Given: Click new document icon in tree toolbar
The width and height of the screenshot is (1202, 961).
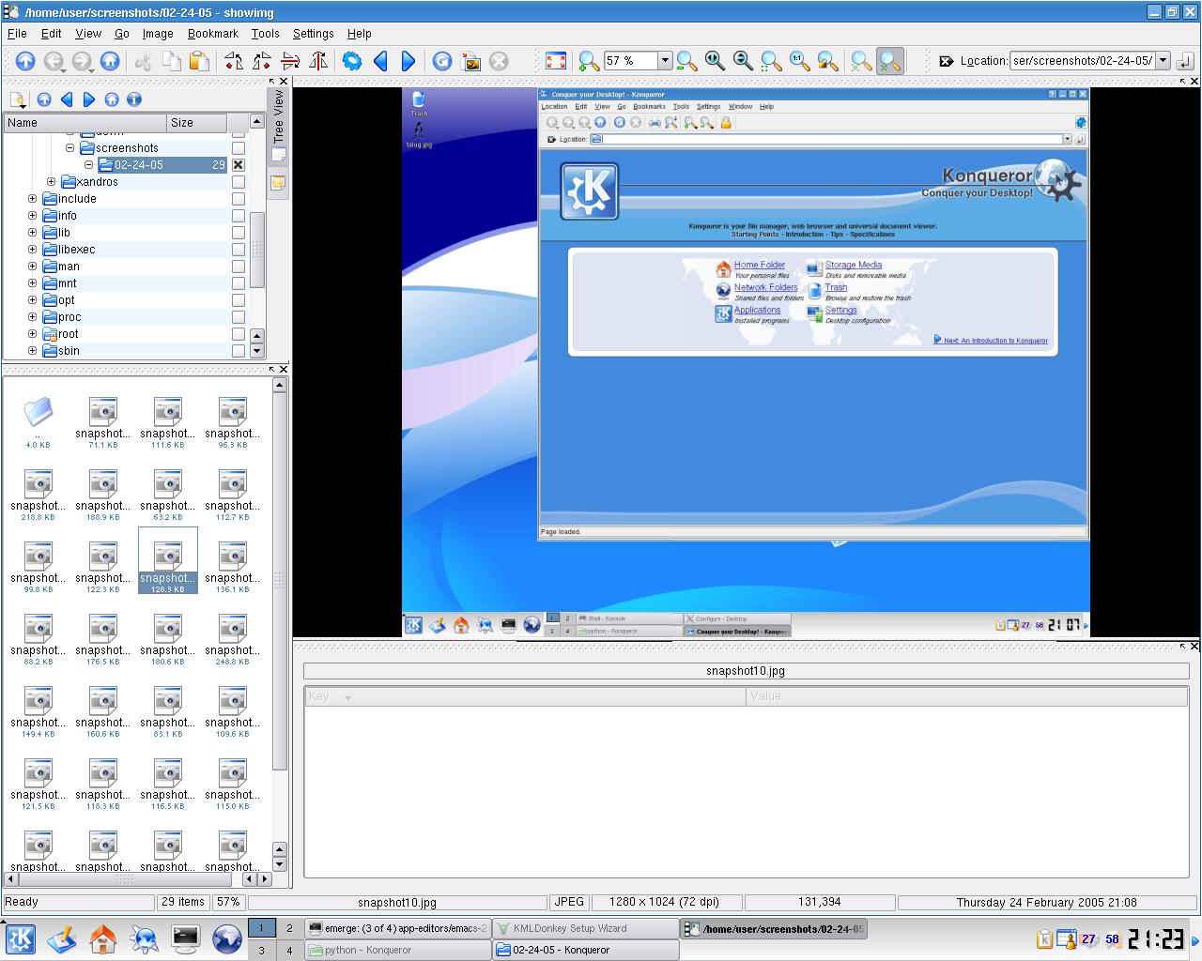Looking at the screenshot, I should [17, 99].
